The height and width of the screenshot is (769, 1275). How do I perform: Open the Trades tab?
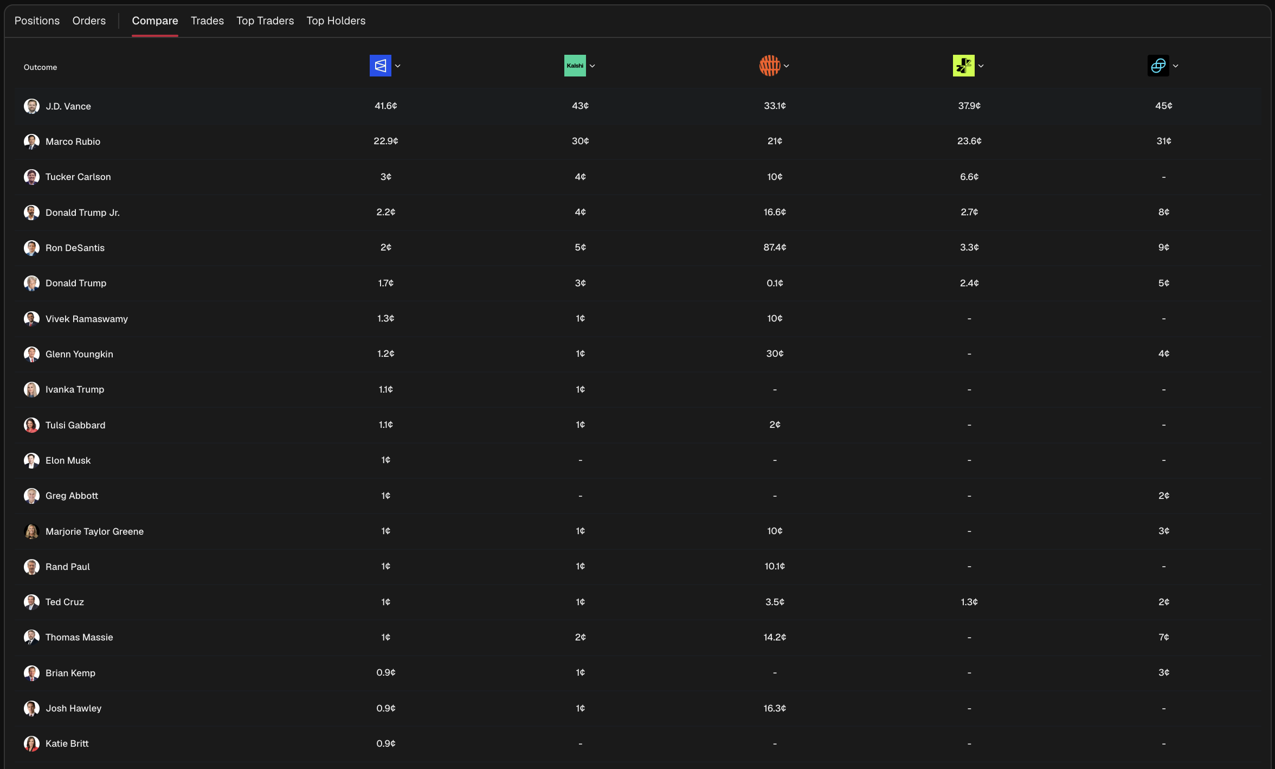tap(207, 21)
